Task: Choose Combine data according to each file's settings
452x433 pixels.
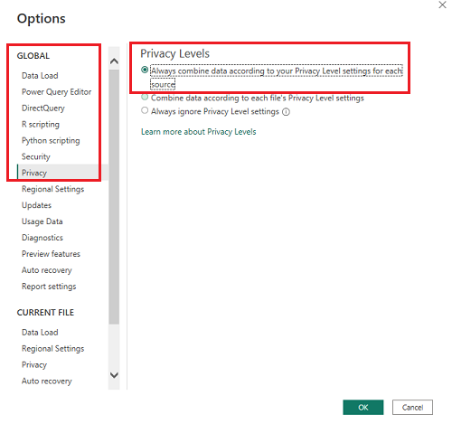Action: tap(145, 97)
